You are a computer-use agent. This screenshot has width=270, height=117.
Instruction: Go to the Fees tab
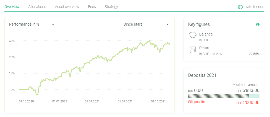tap(92, 7)
